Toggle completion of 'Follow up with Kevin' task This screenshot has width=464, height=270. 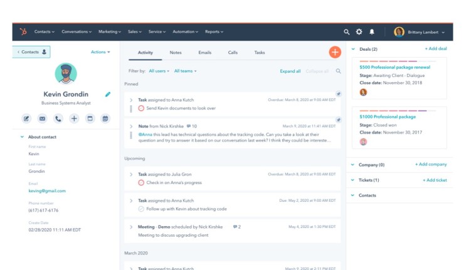(141, 209)
